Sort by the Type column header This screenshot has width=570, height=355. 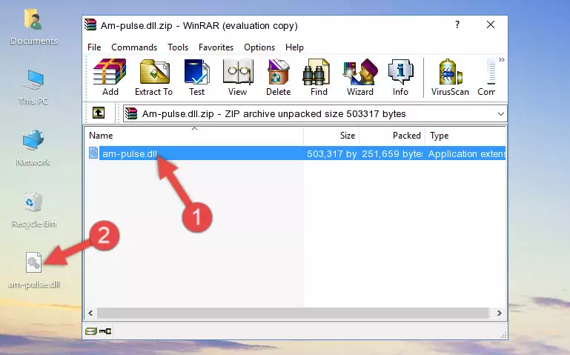pyautogui.click(x=465, y=136)
